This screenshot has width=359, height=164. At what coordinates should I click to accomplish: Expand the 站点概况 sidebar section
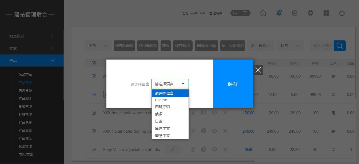click(x=32, y=36)
